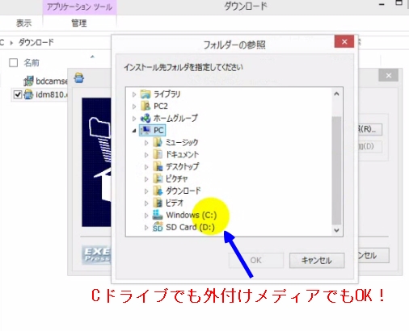Image resolution: width=409 pixels, height=331 pixels.
Task: Click the PC computer icon
Action: coord(145,130)
